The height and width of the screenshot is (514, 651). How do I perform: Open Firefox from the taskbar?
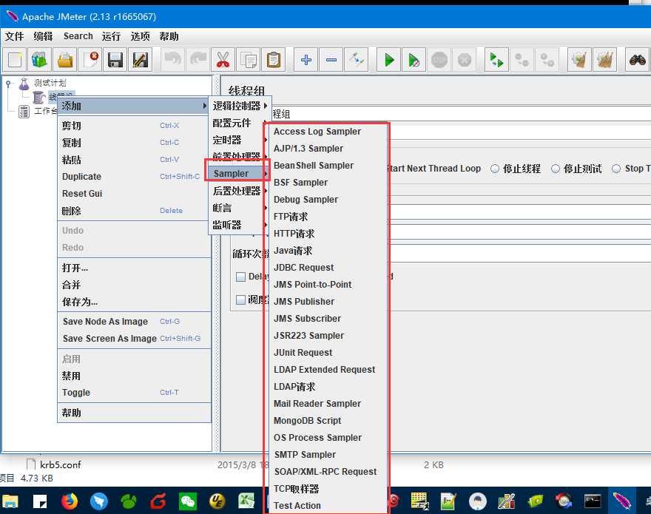[70, 501]
